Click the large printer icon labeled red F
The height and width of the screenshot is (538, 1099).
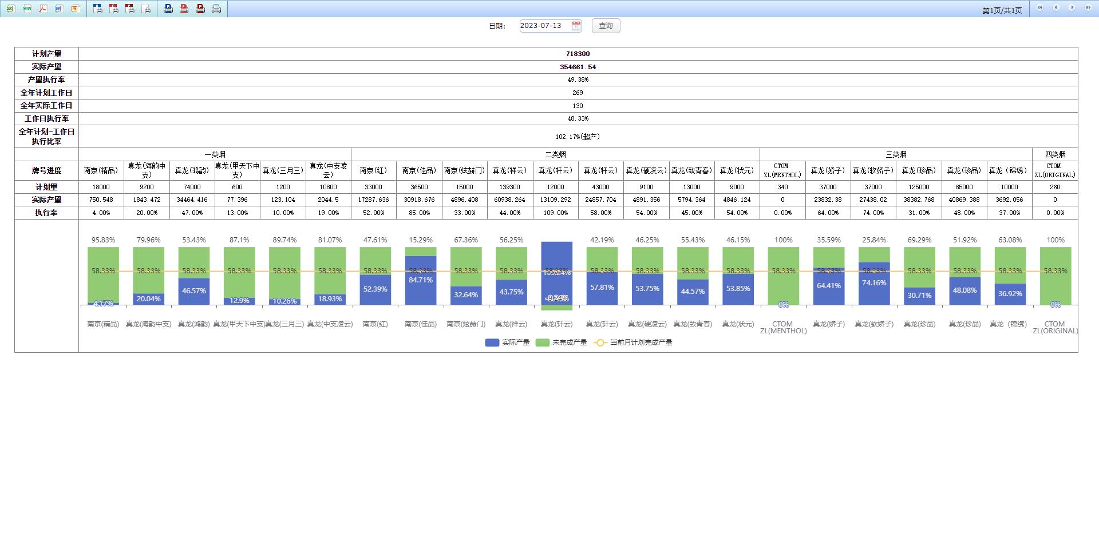pos(184,9)
